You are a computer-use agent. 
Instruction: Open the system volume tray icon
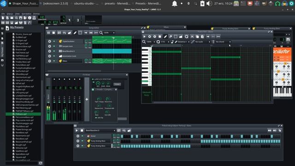point(209,3)
